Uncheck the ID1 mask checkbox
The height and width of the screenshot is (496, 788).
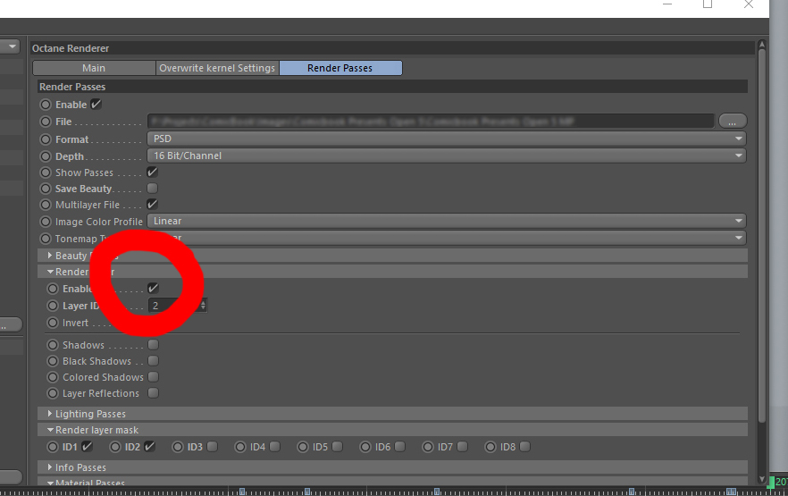click(88, 446)
